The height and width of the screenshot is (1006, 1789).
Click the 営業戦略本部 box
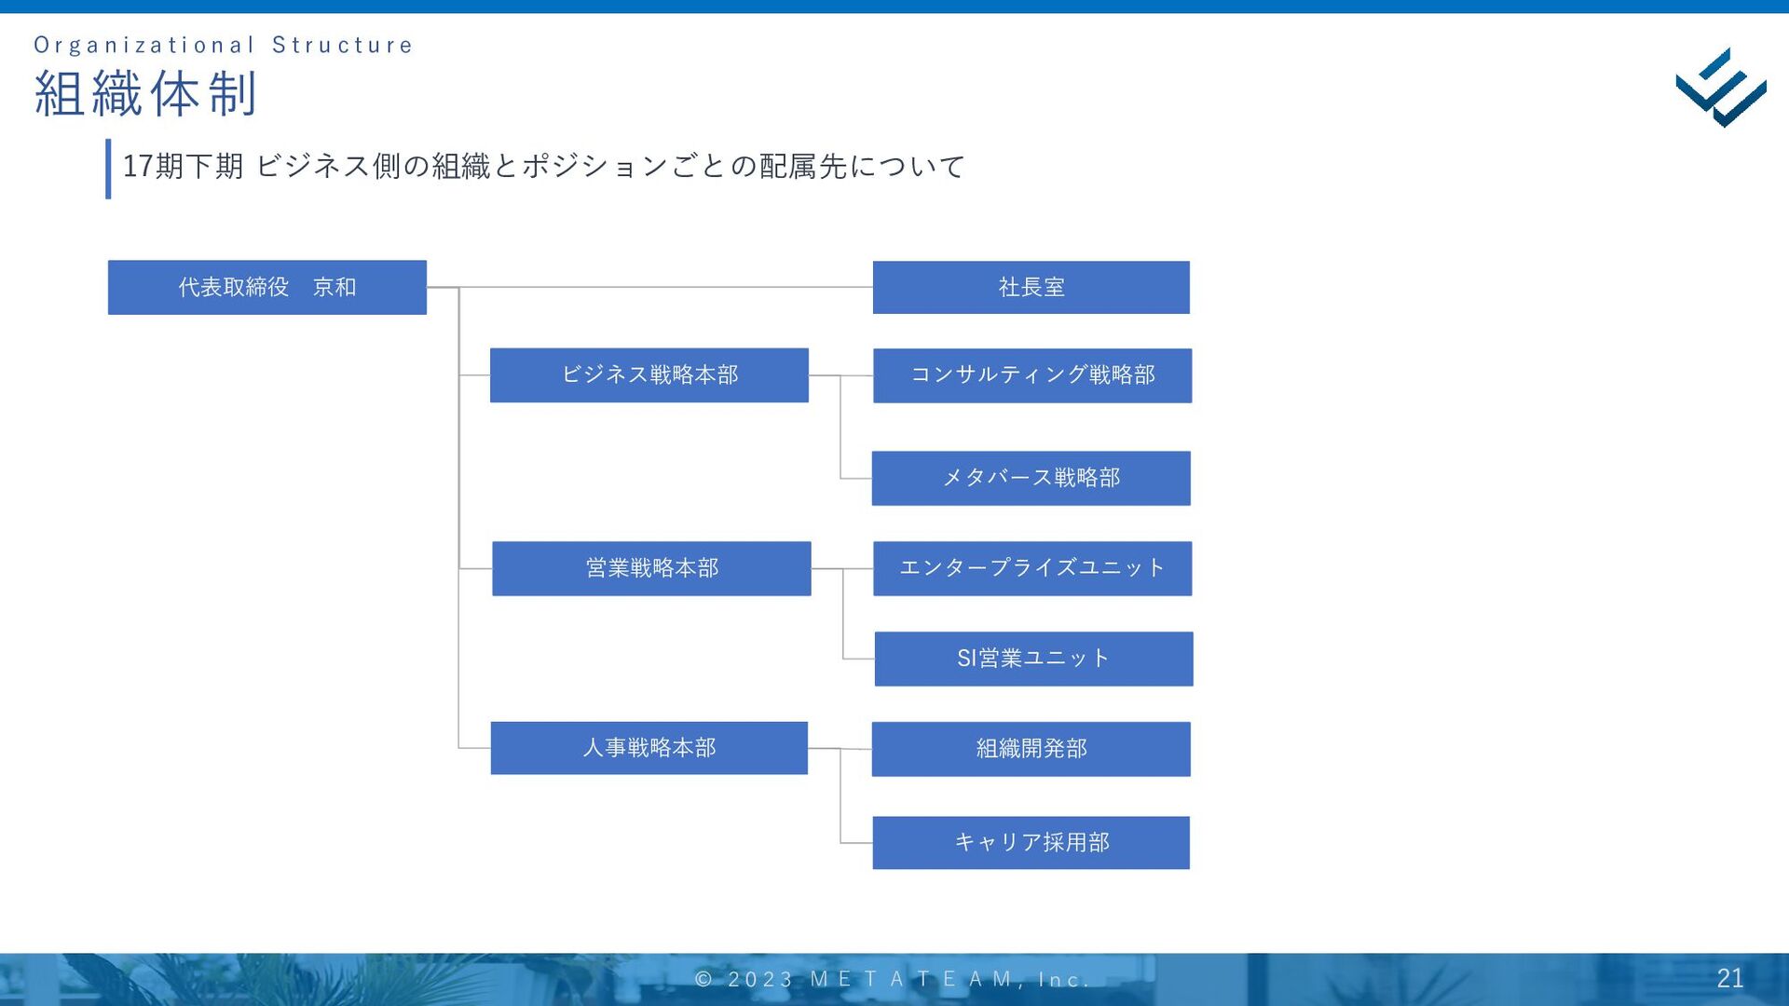pyautogui.click(x=651, y=568)
